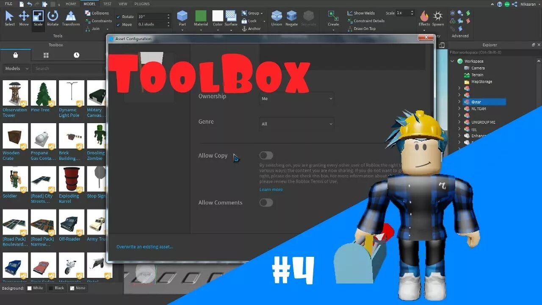Open the Toolbox Marketplace bag tab
The image size is (542, 305).
point(16,55)
